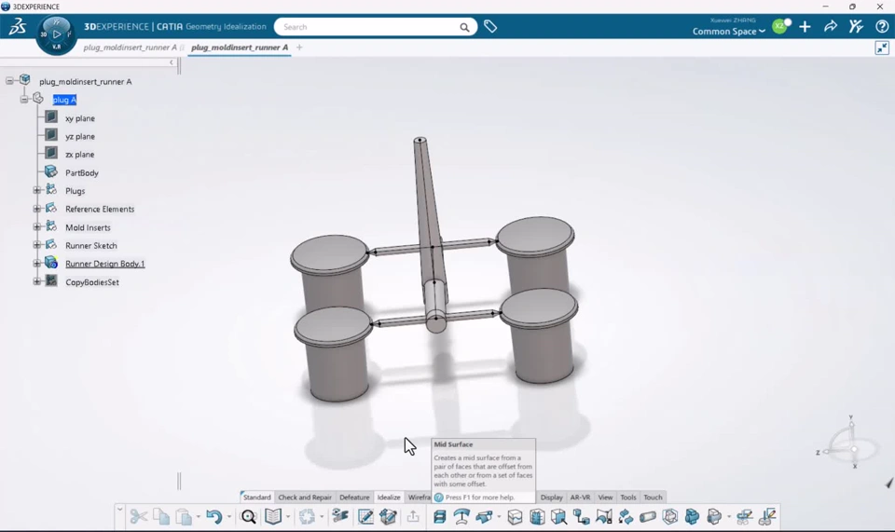The width and height of the screenshot is (895, 532).
Task: Select CopyBodiesSet in the tree
Action: click(92, 282)
